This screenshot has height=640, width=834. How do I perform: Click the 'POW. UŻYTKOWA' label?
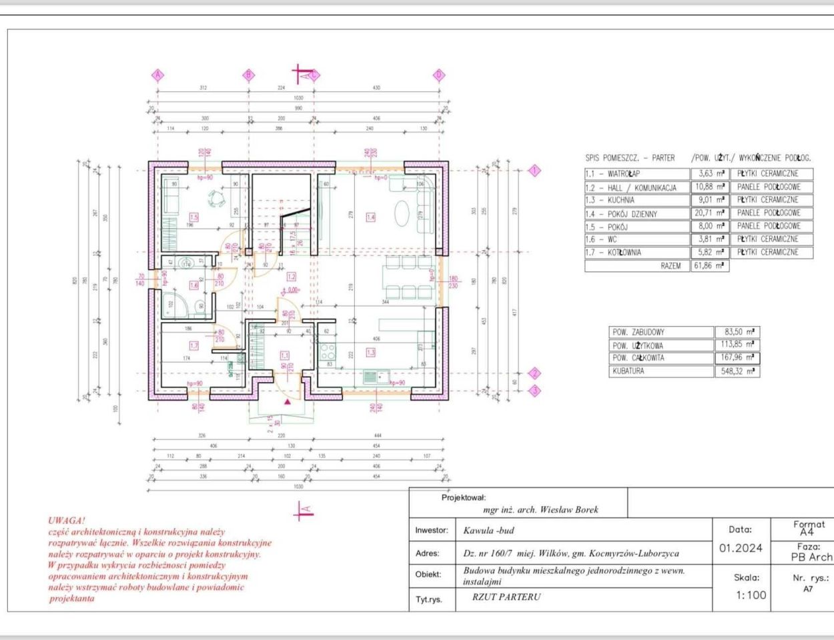638,345
